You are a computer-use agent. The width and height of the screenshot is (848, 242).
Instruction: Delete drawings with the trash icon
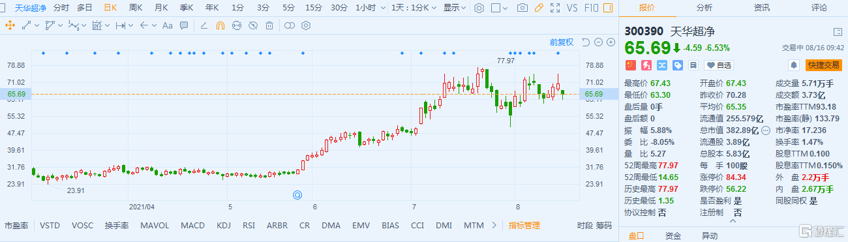[269, 25]
